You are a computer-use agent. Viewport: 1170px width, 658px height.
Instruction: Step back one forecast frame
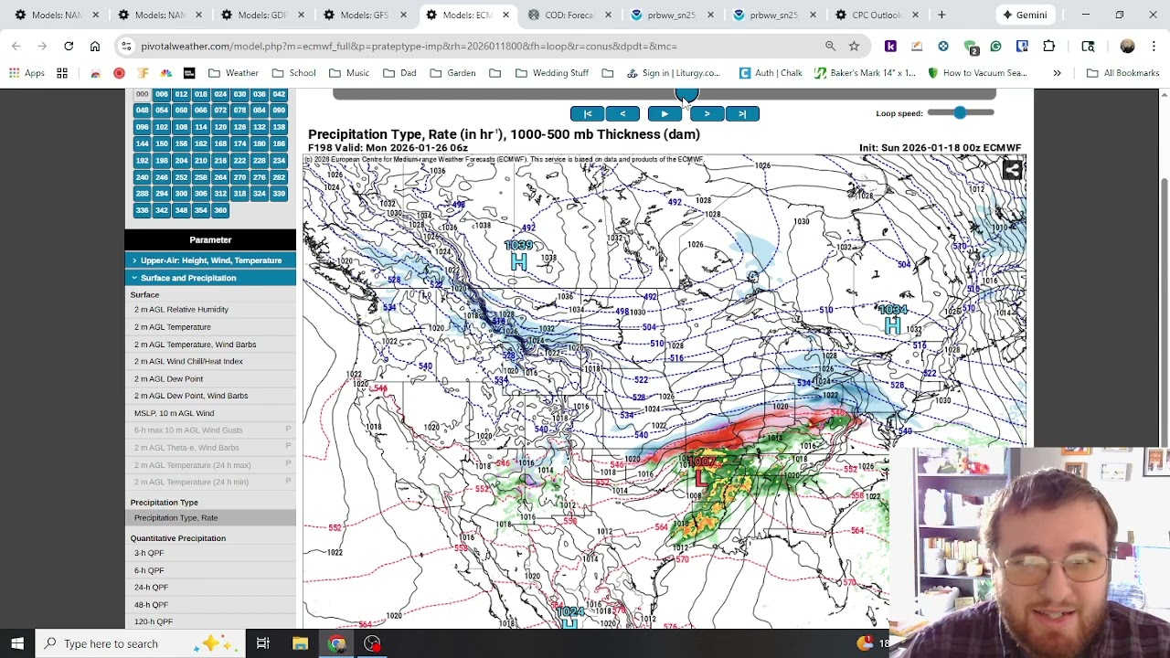click(622, 113)
